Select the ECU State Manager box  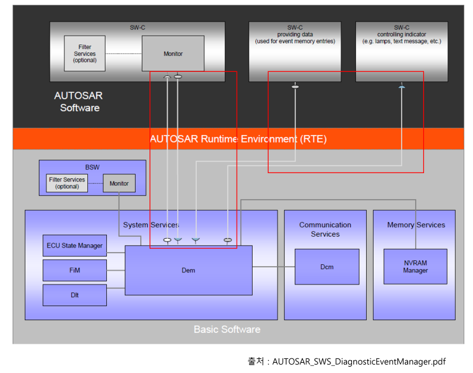click(x=74, y=246)
